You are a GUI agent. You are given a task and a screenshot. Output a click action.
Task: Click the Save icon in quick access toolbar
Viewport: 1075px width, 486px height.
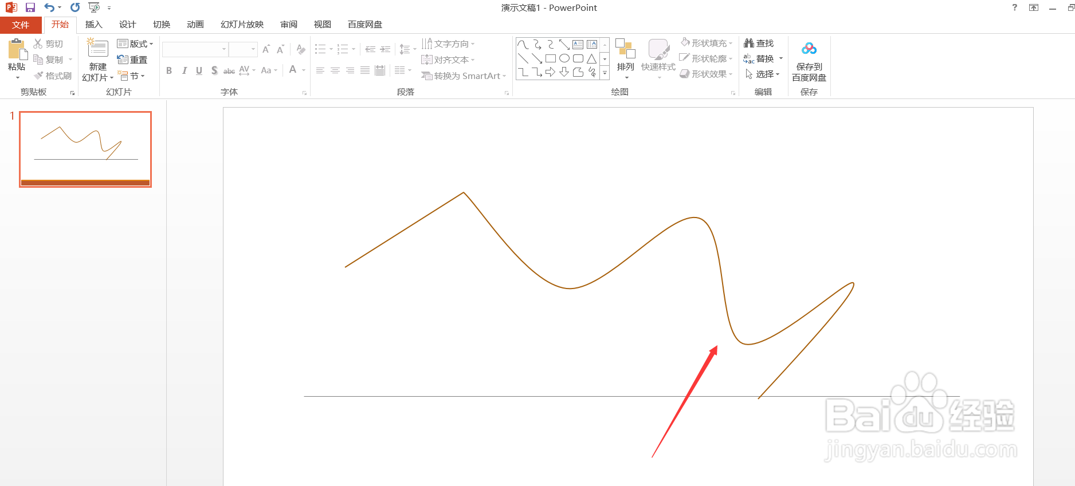[30, 7]
